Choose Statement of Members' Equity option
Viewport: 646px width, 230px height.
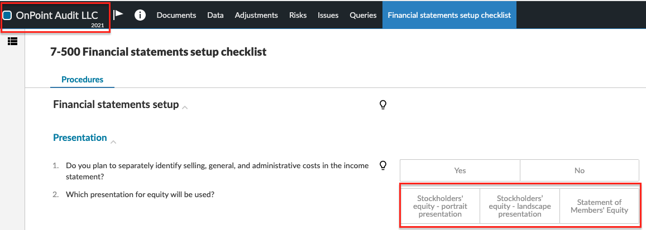click(599, 206)
